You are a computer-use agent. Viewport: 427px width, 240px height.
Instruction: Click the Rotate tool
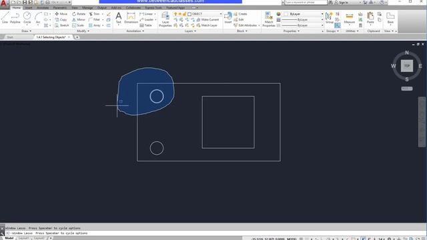(79, 14)
